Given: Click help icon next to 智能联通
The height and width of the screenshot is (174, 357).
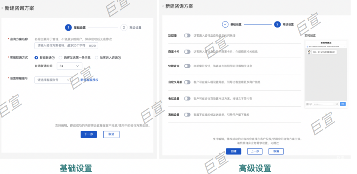Looking at the screenshot, I should pos(53,58).
